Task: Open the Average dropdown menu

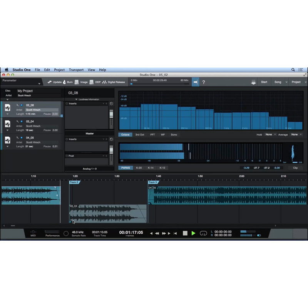Action: [296, 135]
